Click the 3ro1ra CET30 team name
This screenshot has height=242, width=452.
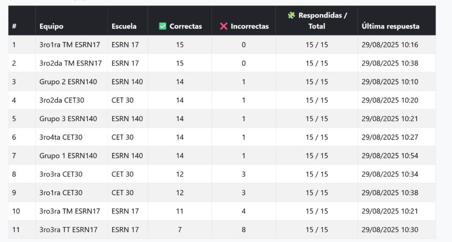pyautogui.click(x=61, y=193)
